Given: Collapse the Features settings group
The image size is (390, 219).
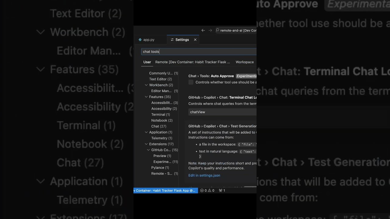Looking at the screenshot, I should click(146, 97).
